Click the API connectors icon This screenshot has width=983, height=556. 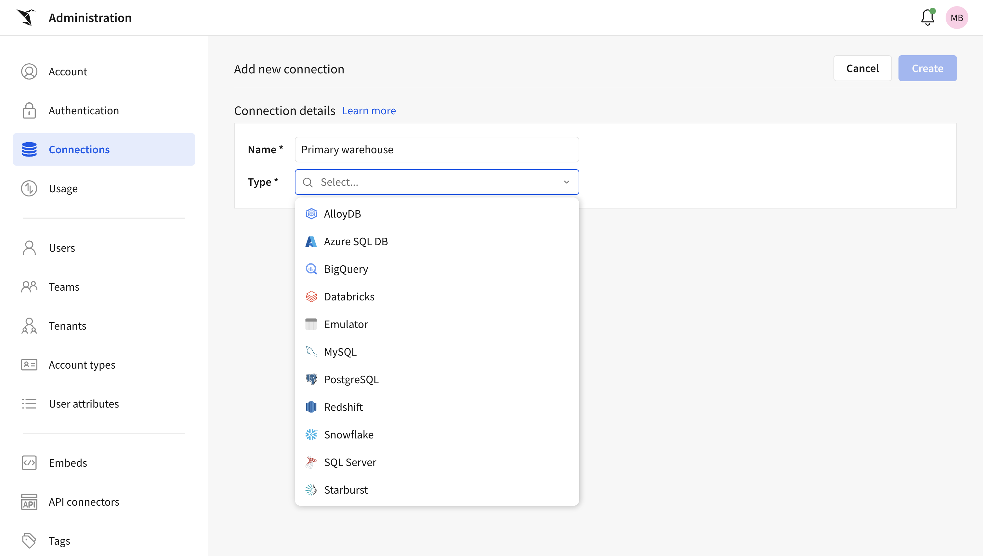[x=29, y=502]
